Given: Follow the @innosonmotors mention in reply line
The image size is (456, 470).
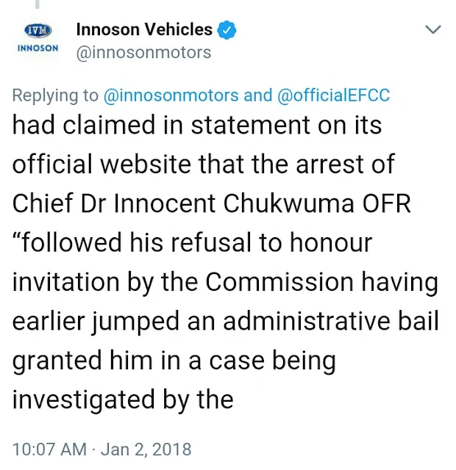Looking at the screenshot, I should (x=171, y=95).
